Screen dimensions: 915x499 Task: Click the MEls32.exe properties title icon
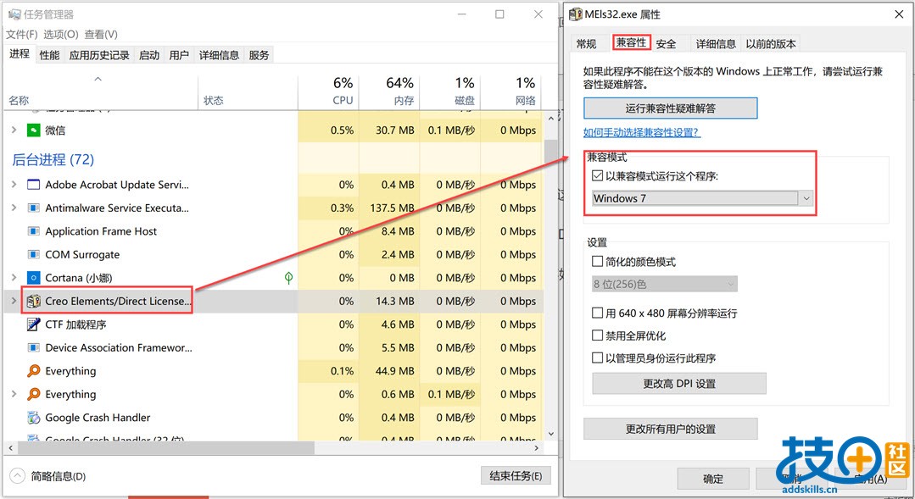(x=576, y=14)
